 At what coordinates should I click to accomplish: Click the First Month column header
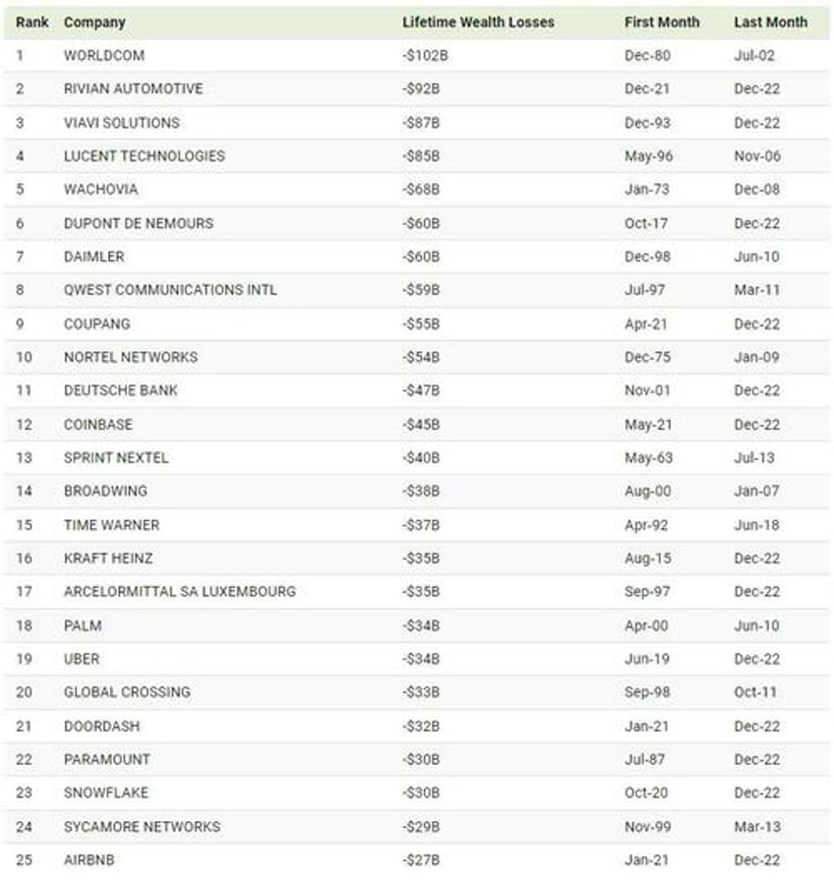pos(662,22)
